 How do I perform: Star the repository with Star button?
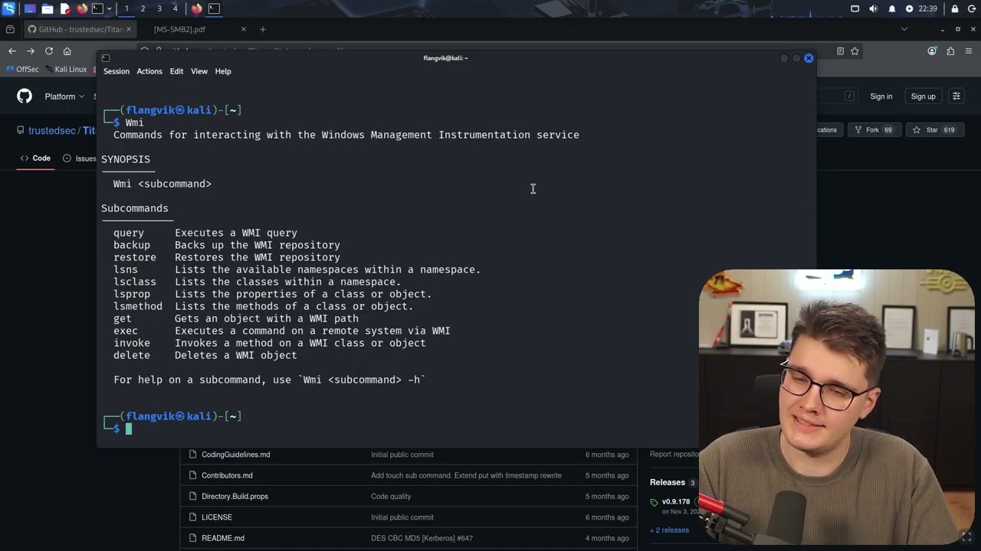(x=935, y=130)
